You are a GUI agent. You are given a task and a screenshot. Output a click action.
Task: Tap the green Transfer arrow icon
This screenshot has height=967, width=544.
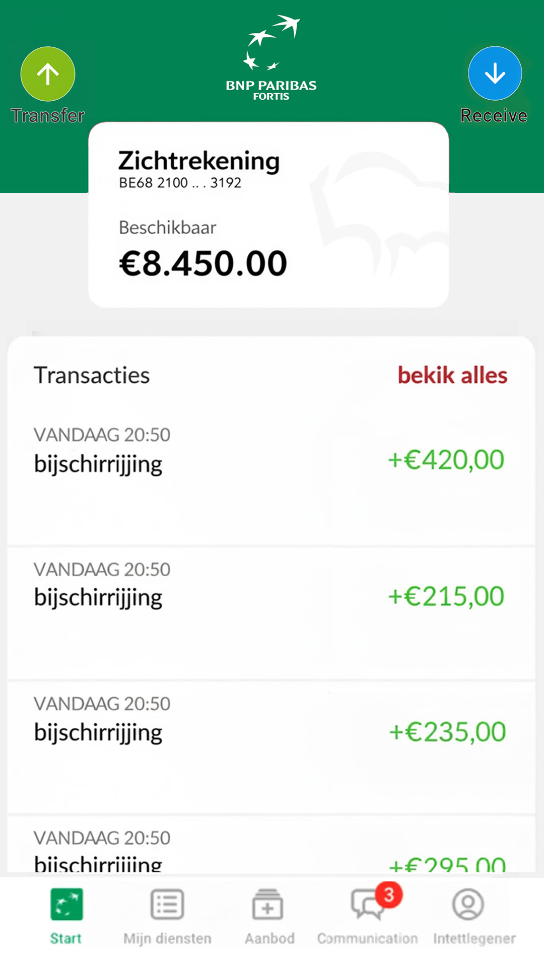point(48,74)
